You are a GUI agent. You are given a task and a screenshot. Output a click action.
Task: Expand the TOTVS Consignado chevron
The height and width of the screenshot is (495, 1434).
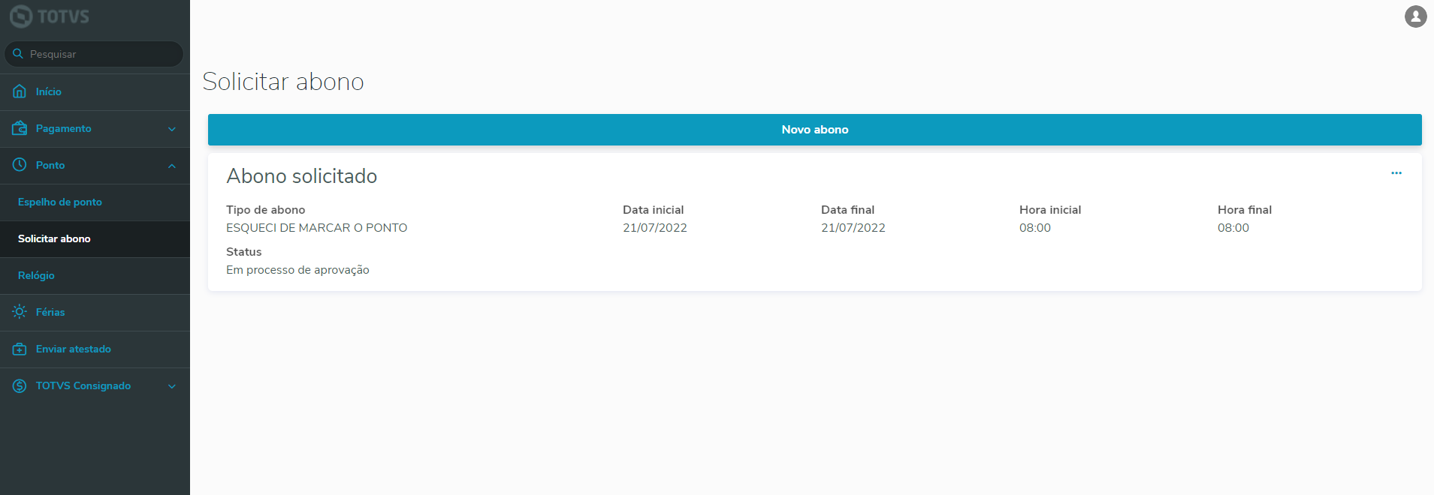172,386
